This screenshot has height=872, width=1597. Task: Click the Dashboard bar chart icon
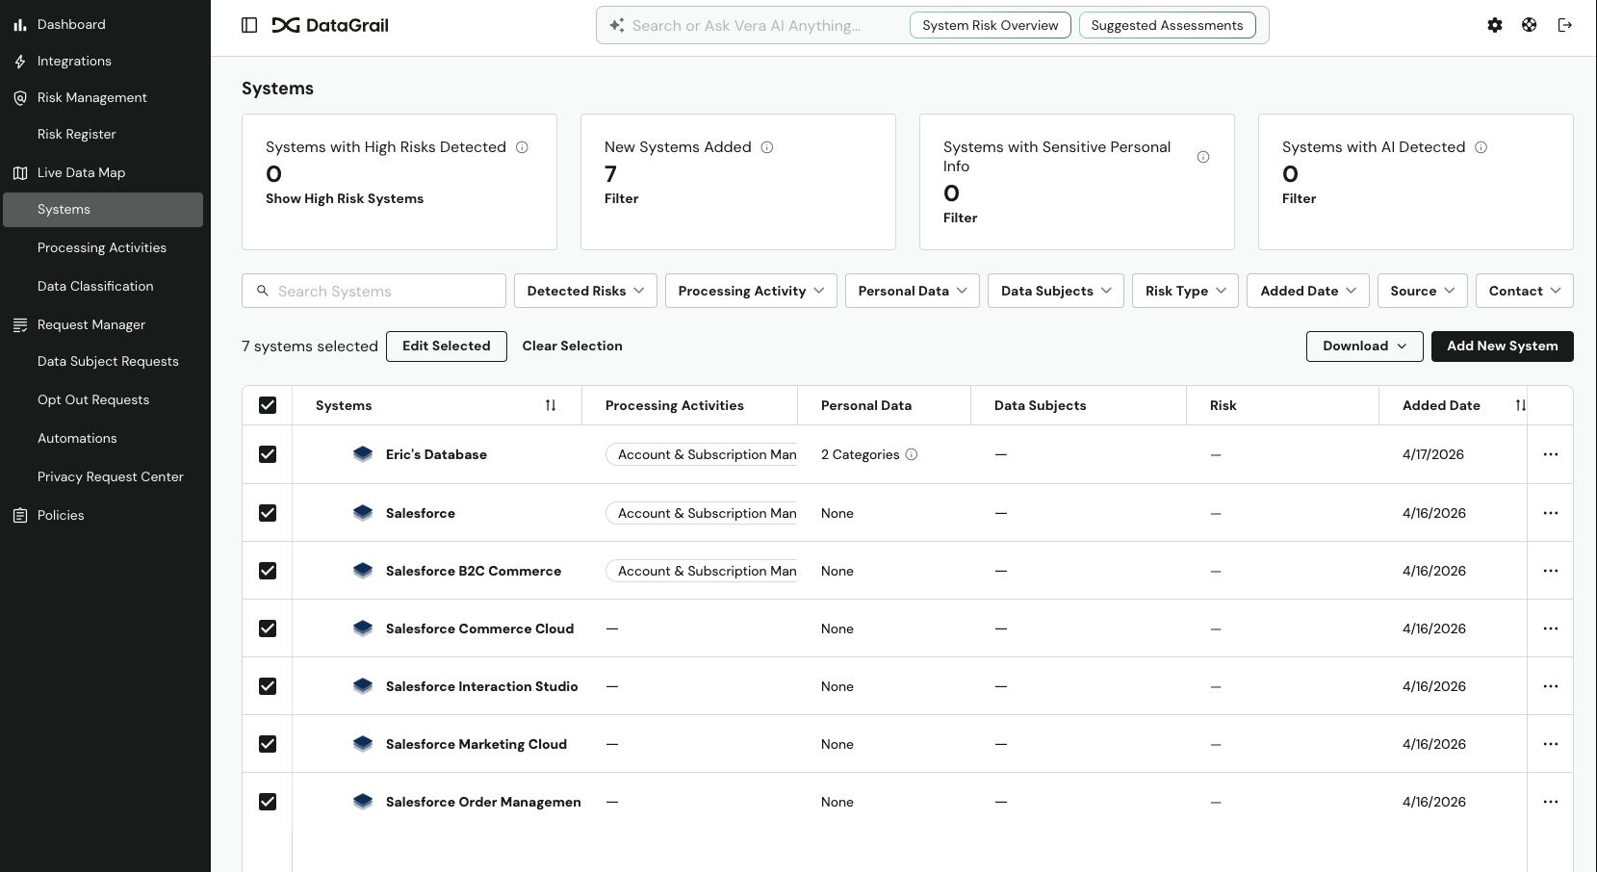pyautogui.click(x=20, y=25)
